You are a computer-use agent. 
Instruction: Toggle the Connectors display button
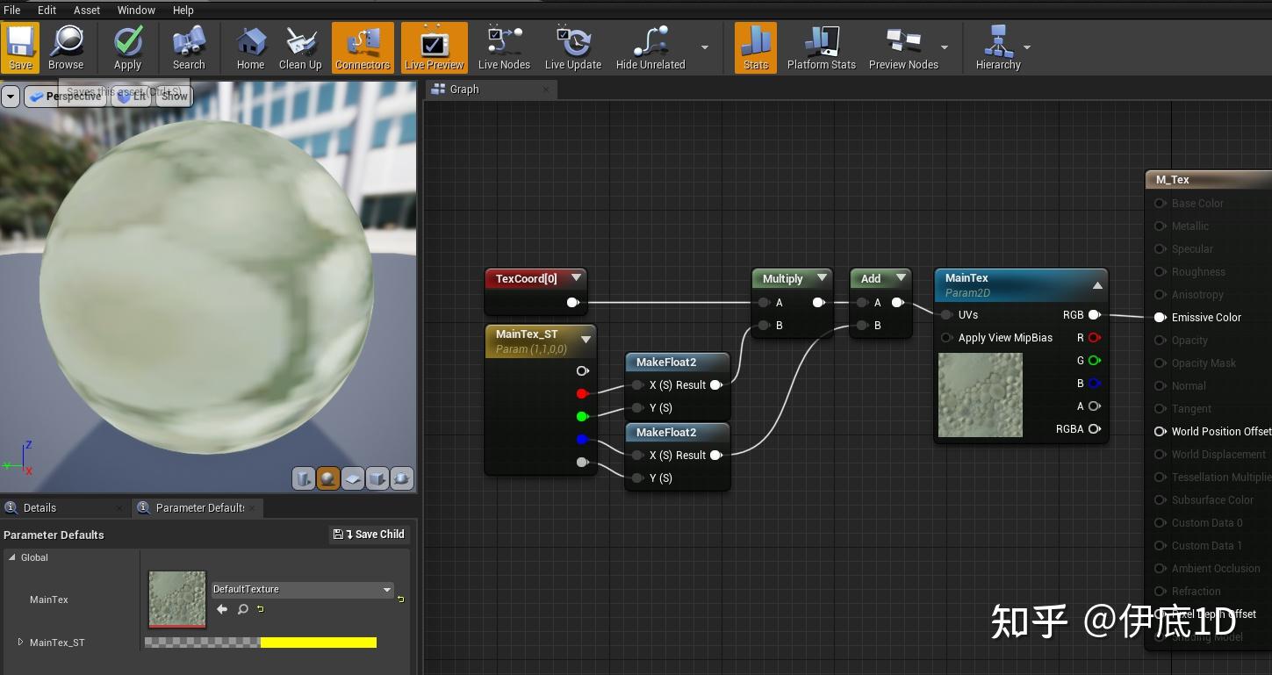(x=363, y=47)
